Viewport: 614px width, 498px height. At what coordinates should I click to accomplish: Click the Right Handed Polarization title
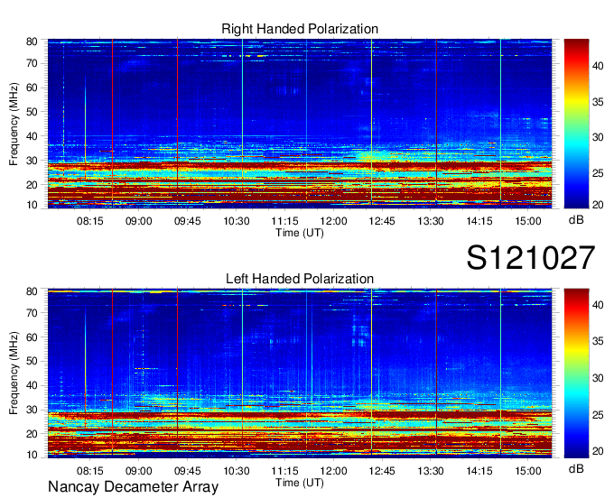[300, 29]
